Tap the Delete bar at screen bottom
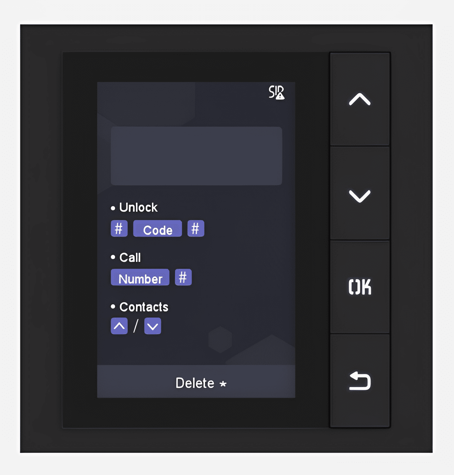This screenshot has width=454, height=475. pos(196,382)
